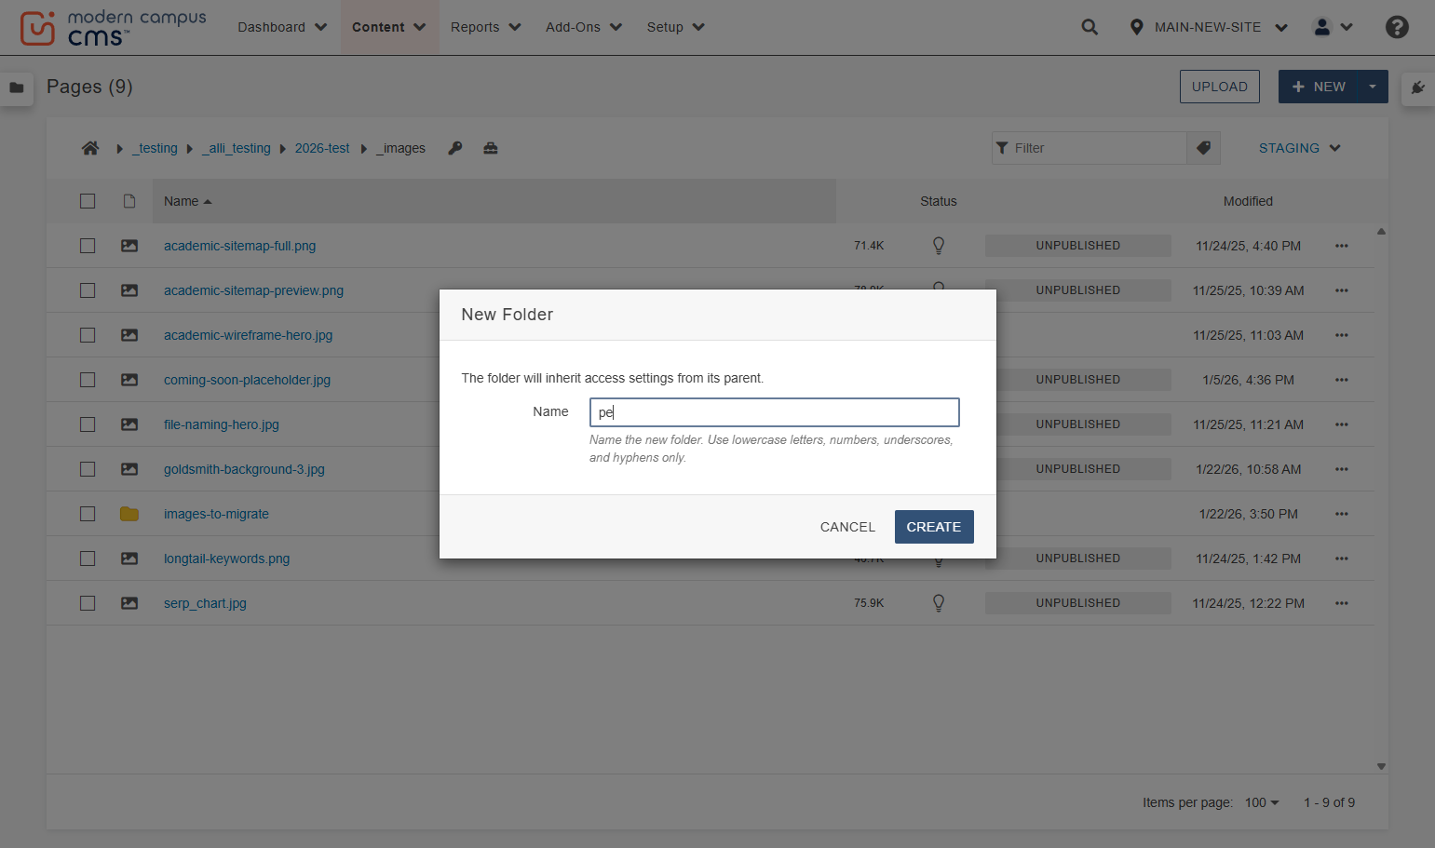
Task: Toggle the select all rows checkbox
Action: pyautogui.click(x=88, y=201)
